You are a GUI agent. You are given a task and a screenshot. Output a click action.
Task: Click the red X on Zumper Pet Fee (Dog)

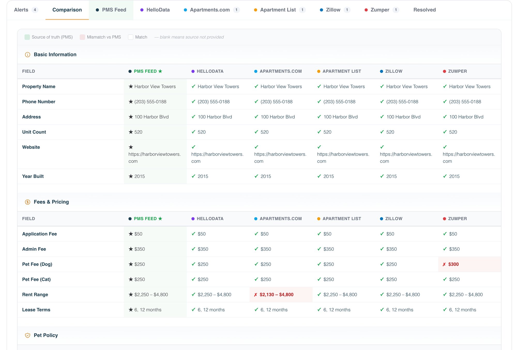444,264
